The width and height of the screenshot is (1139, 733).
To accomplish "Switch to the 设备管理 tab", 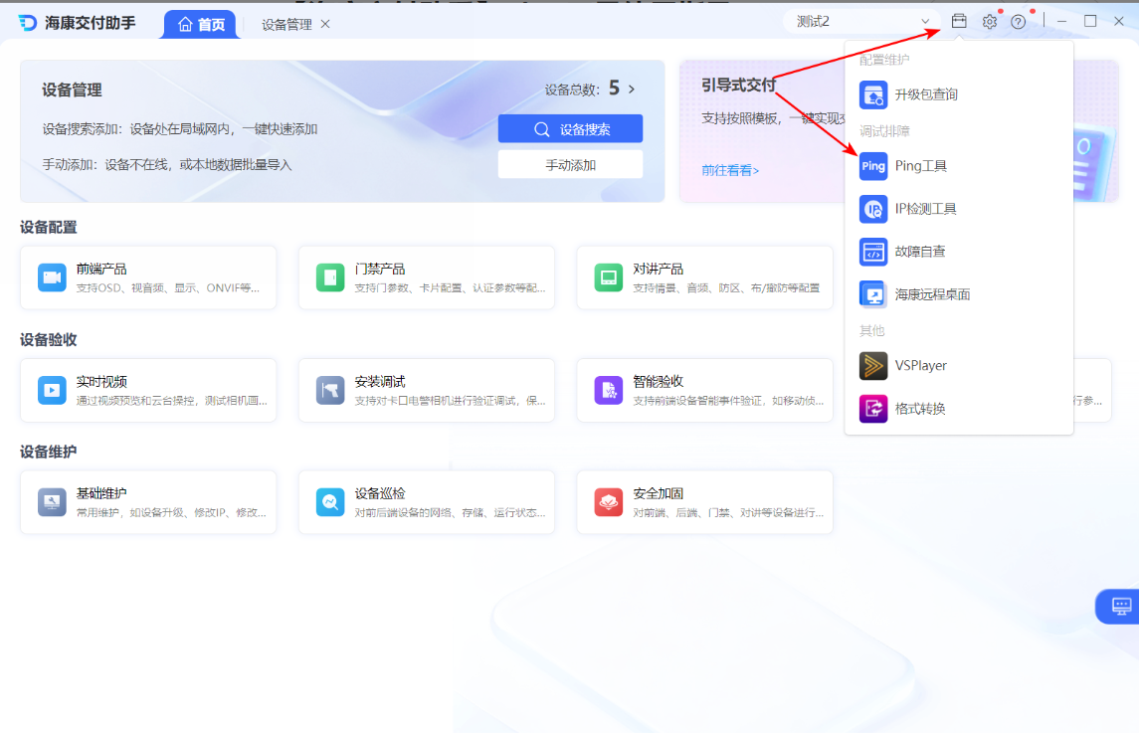I will coord(286,24).
